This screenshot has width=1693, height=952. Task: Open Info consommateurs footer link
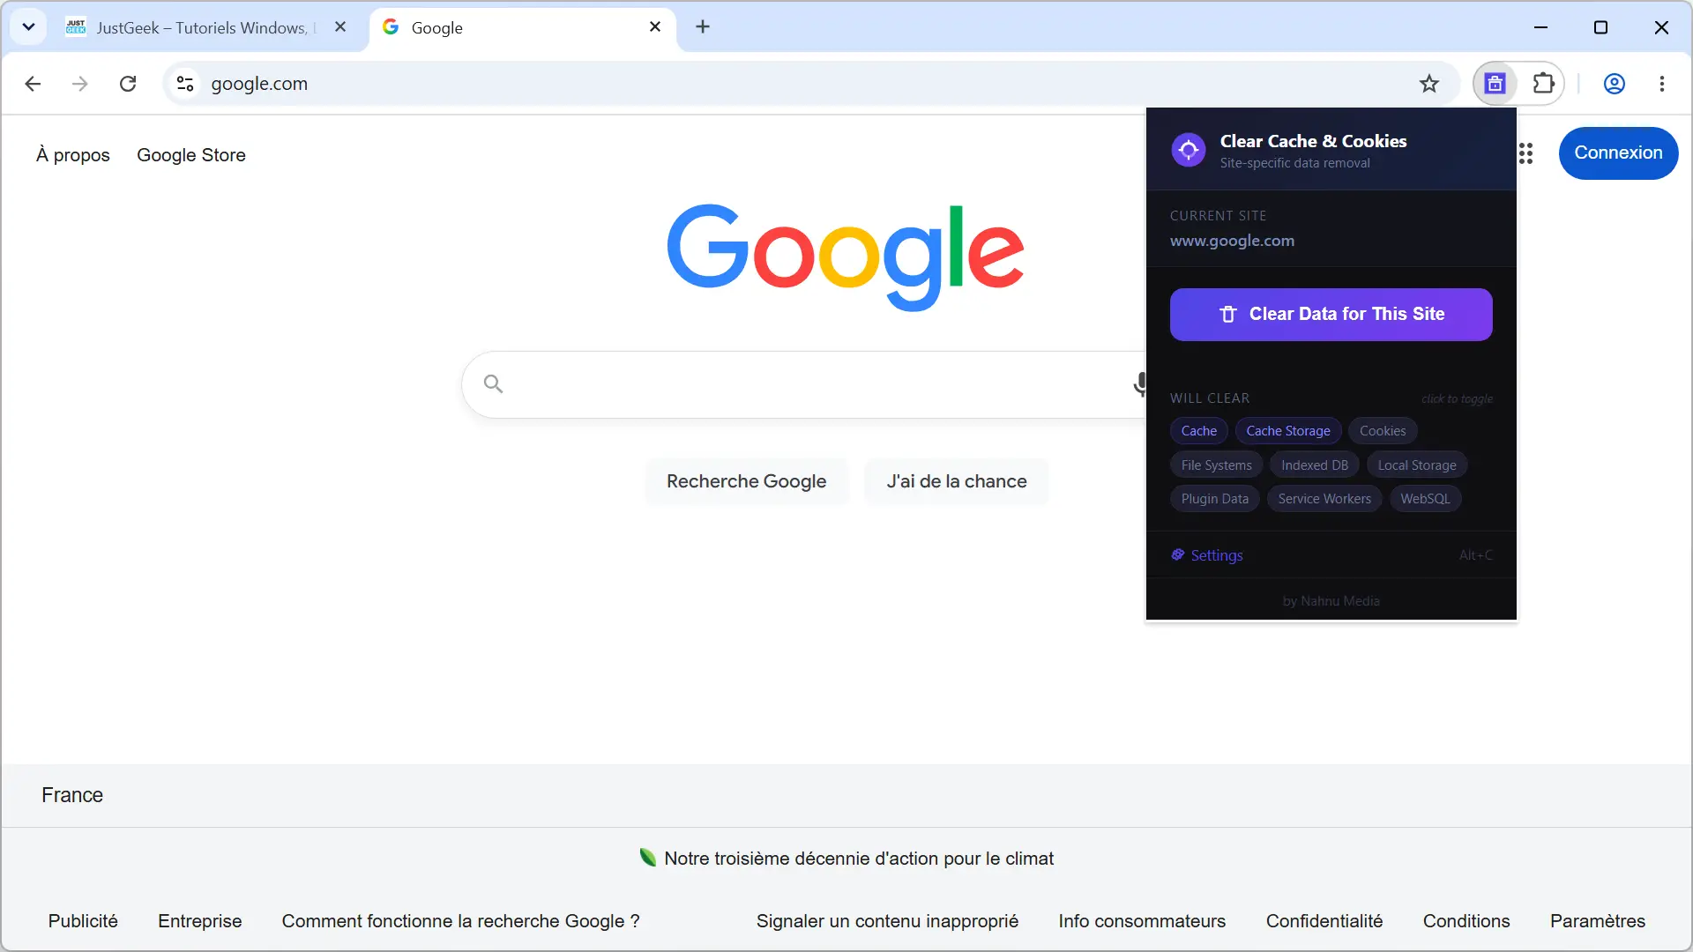pos(1142,921)
